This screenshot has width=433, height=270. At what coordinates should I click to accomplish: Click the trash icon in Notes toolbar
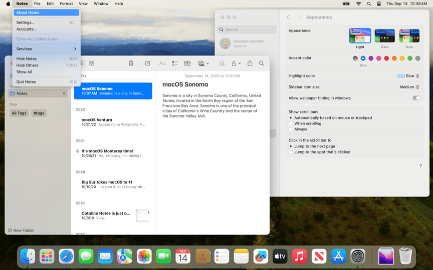131,63
